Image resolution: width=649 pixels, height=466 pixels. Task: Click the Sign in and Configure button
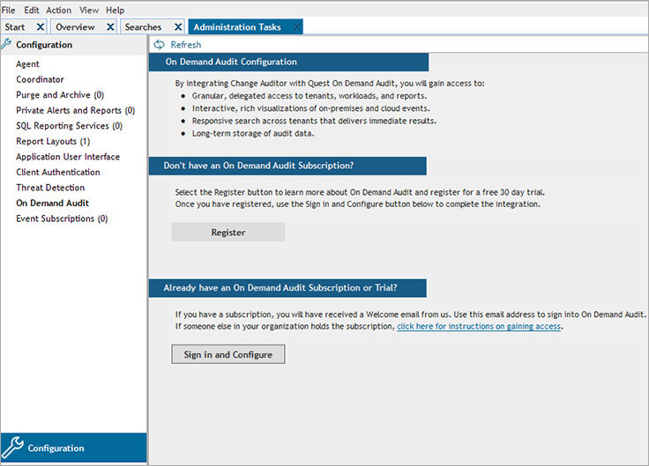pos(228,354)
